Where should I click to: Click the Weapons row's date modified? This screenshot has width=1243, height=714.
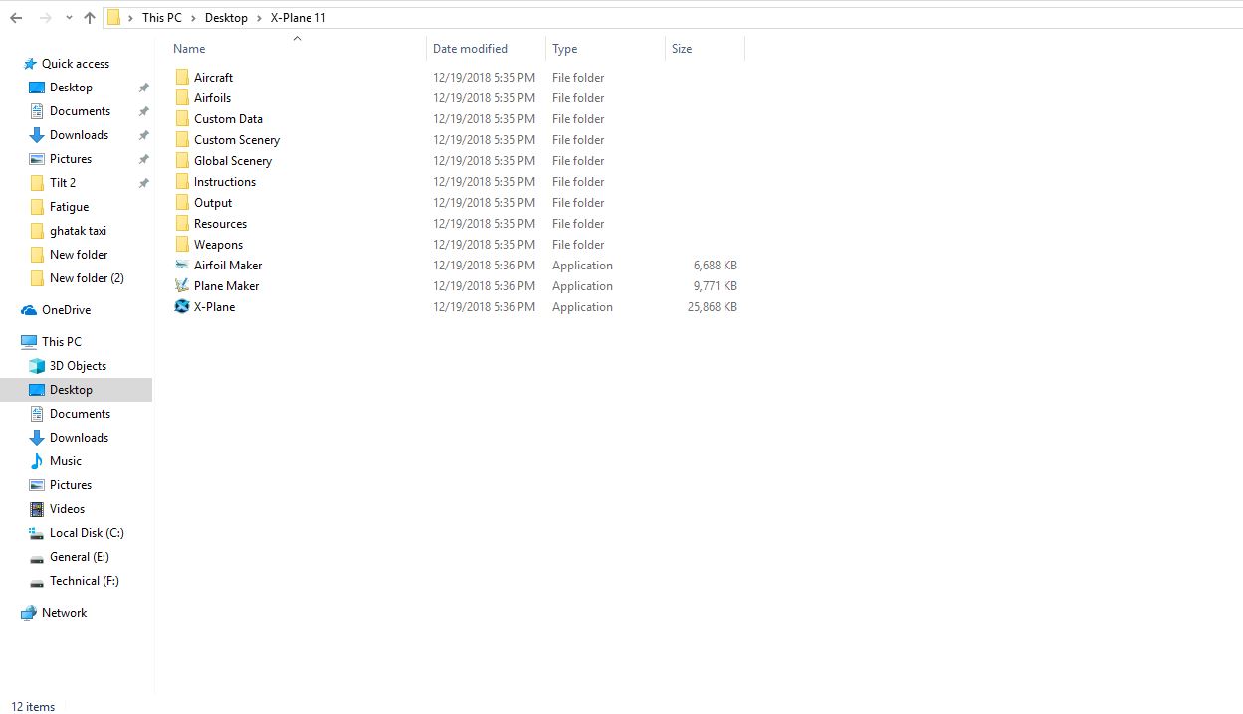484,245
